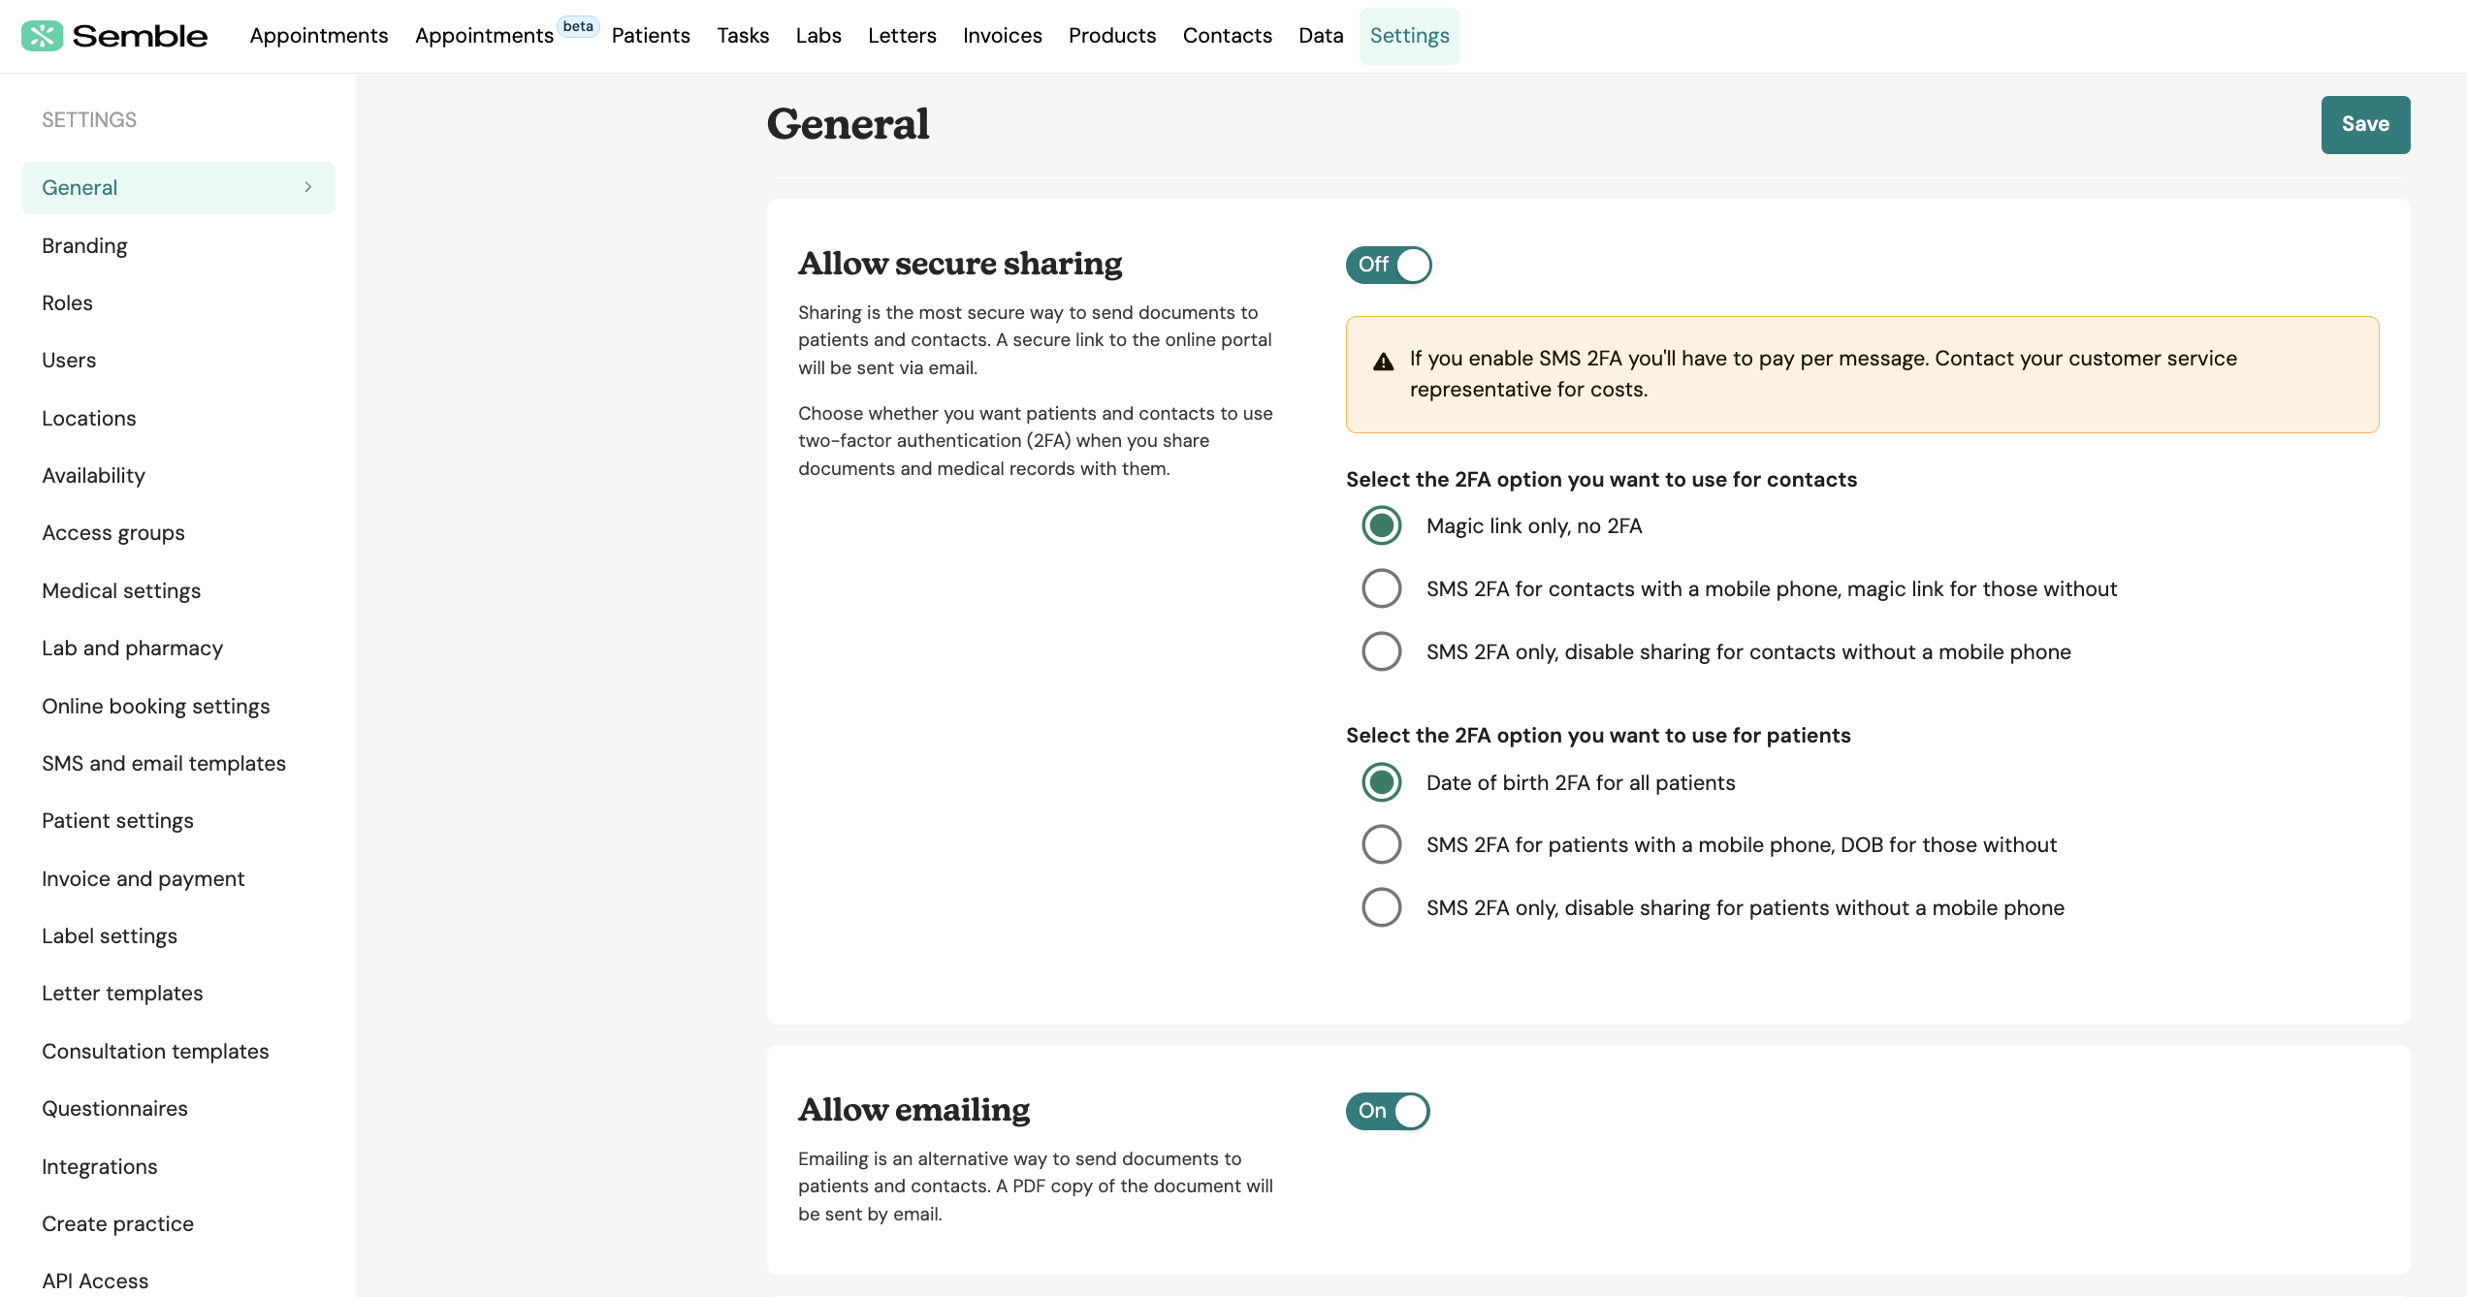
Task: Expand the General sidebar chevron
Action: [308, 187]
